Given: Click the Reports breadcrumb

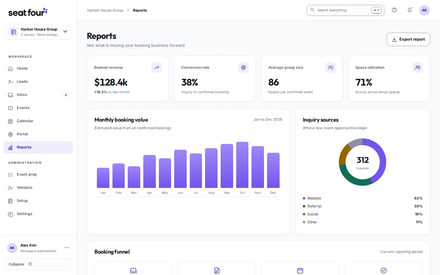Looking at the screenshot, I should pos(140,10).
